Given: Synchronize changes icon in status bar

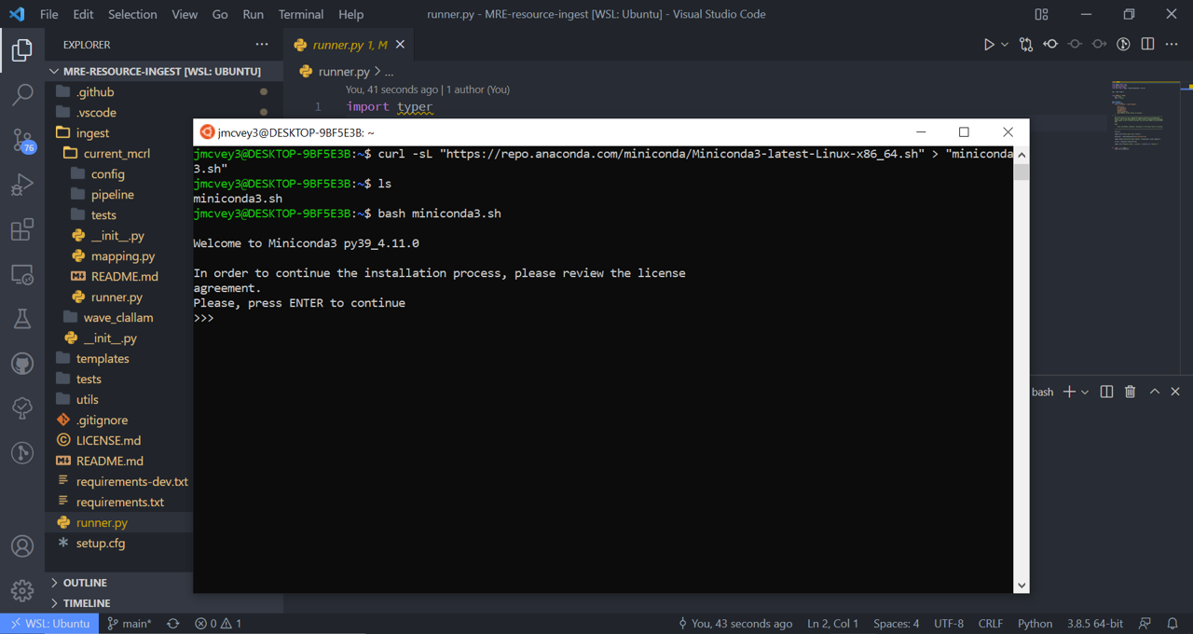Looking at the screenshot, I should point(172,624).
